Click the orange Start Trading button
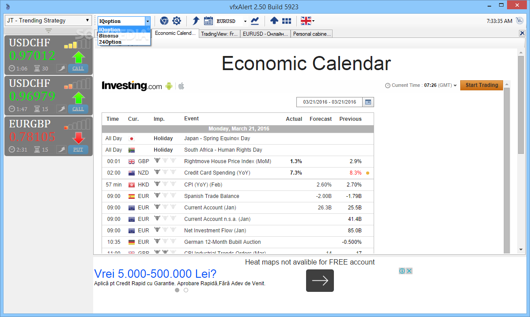Screen dimensions: 530x317 pos(481,85)
